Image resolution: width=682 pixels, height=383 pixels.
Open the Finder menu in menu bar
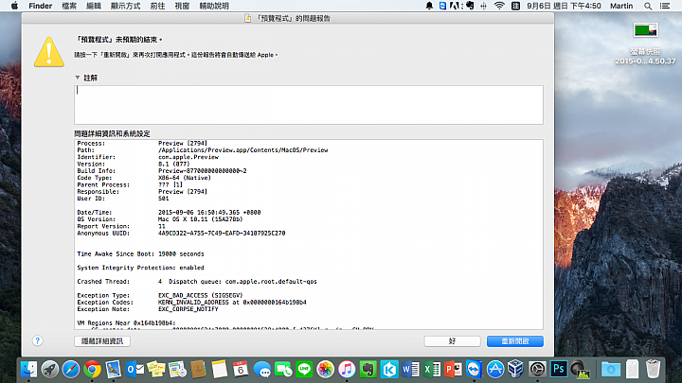point(41,6)
